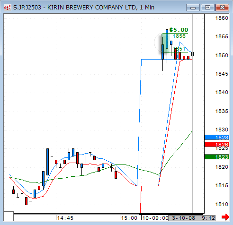Viewport: 233px width, 225px height.
Task: Click the 14:45 time axis label
Action: point(65,218)
